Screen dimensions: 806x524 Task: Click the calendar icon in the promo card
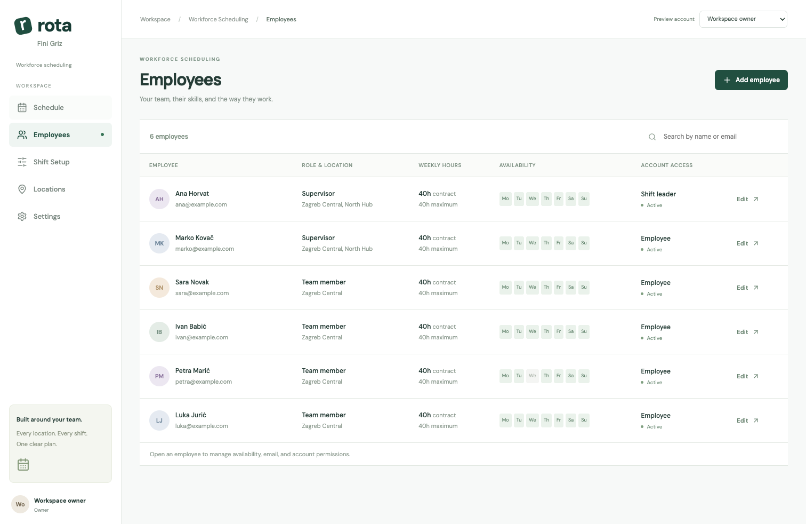point(23,465)
